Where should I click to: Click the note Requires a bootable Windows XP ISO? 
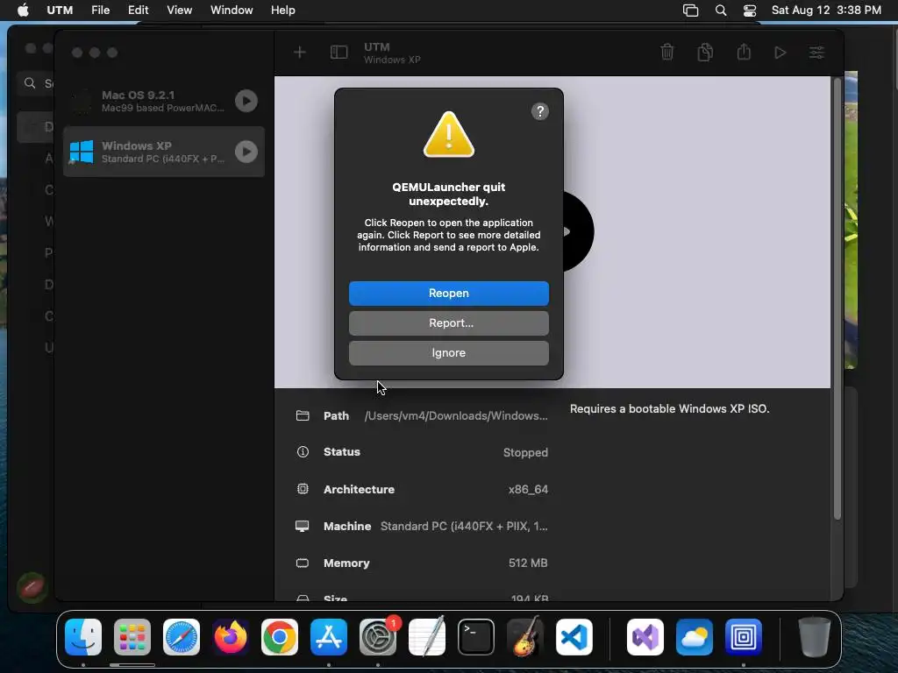tap(669, 408)
